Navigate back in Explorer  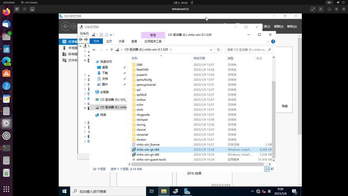click(94, 50)
